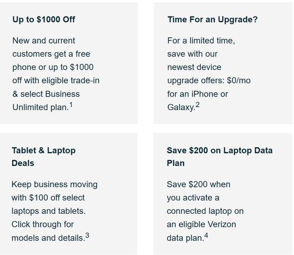Click footnote 4 following "data plan."
This screenshot has width=294, height=255.
(206, 236)
